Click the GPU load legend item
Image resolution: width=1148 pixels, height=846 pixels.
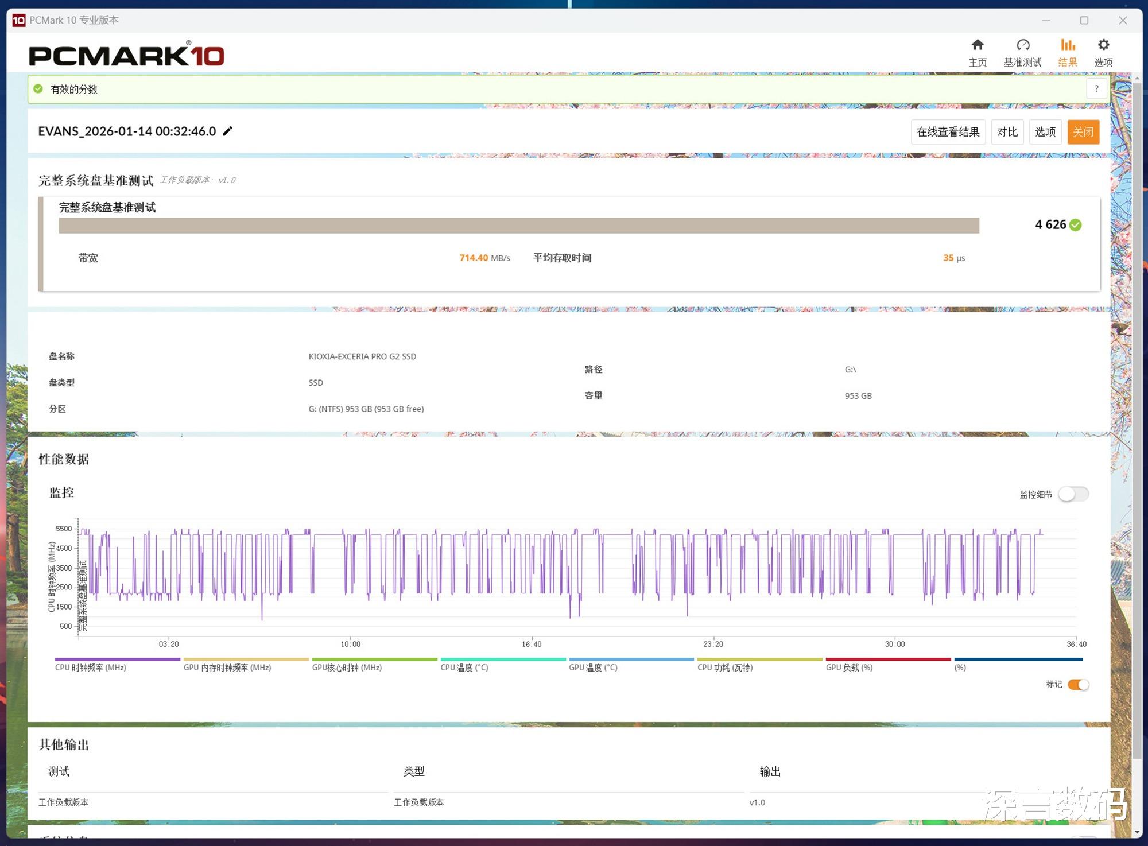(x=849, y=668)
